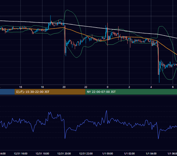Viewport: 177px width, 156px height.
Task: Click the 18 hour label on the upper time axis
Action: pyautogui.click(x=42, y=87)
